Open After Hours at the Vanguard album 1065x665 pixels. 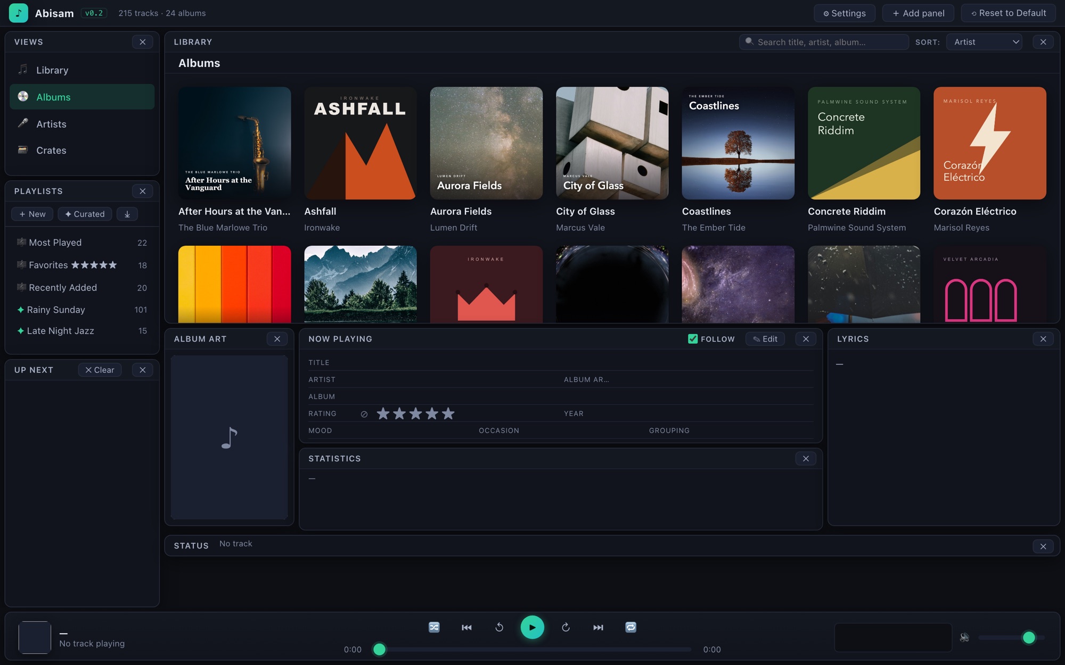(x=235, y=143)
